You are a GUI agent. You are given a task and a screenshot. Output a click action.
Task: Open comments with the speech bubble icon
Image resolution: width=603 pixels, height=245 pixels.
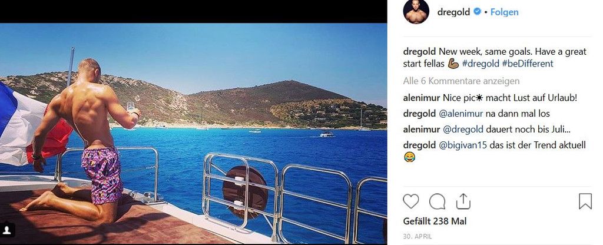[438, 201]
